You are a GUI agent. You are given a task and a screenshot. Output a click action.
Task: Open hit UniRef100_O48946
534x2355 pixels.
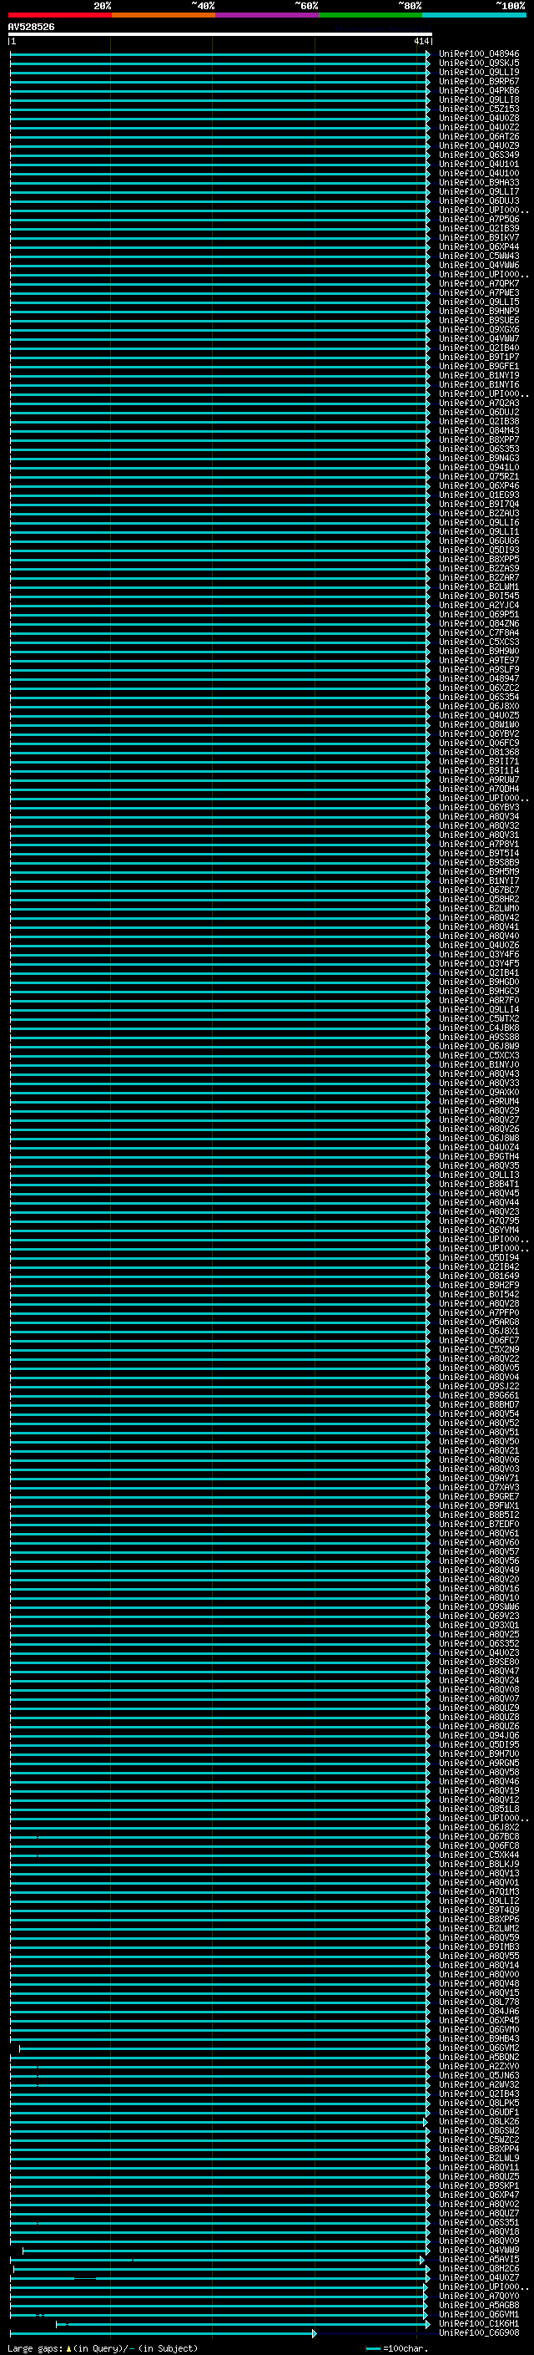coord(479,54)
